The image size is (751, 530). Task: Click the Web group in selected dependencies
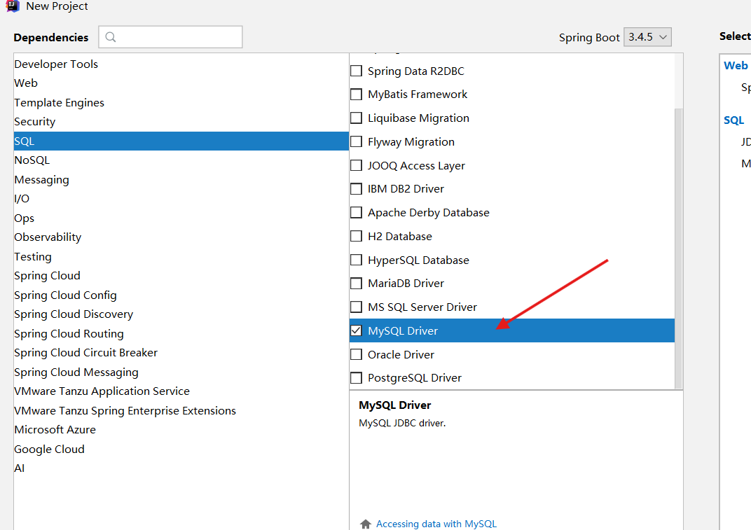(736, 66)
